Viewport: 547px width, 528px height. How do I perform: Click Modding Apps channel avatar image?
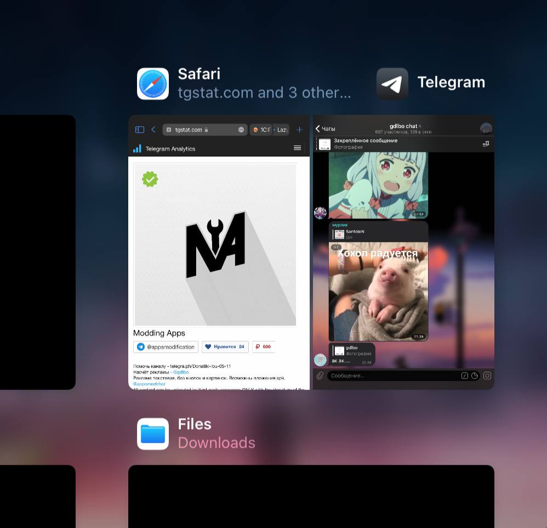coord(215,245)
